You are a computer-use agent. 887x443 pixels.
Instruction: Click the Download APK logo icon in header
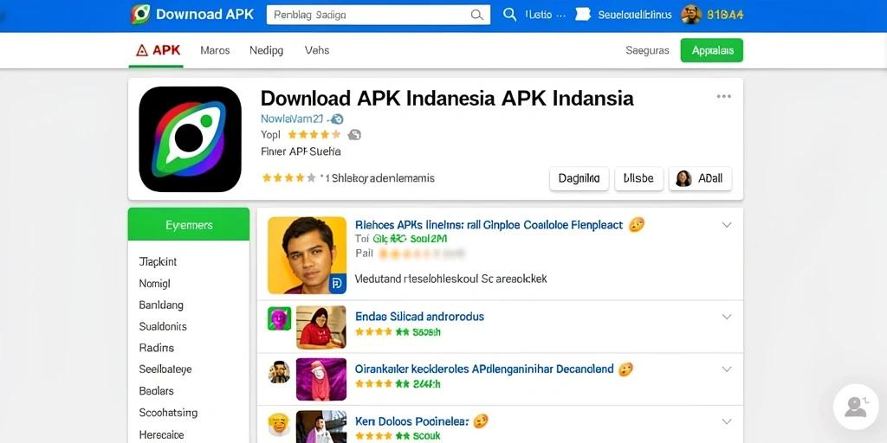click(140, 14)
